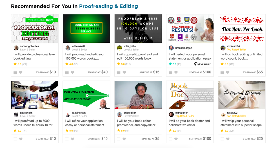276x148 pixels.
Task: Heart the rese1202 personal statement gig
Action: click(228, 139)
